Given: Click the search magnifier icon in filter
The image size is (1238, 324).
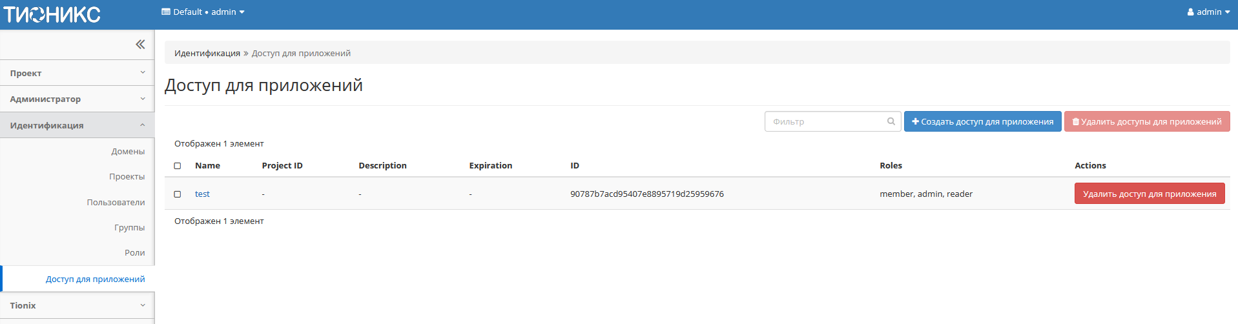Looking at the screenshot, I should 891,121.
